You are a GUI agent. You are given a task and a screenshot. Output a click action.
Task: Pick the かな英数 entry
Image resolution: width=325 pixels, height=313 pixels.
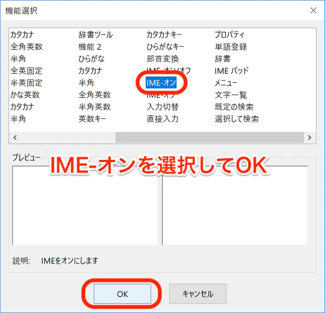[x=25, y=95]
